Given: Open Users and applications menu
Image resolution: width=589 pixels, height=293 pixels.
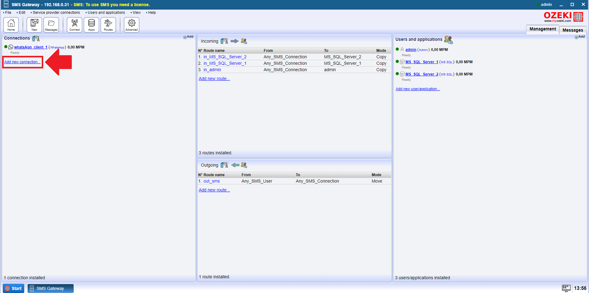Looking at the screenshot, I should pyautogui.click(x=106, y=13).
